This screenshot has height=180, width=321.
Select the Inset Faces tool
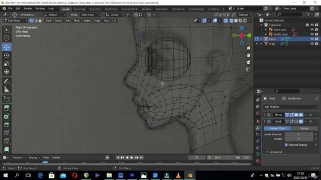point(7,116)
